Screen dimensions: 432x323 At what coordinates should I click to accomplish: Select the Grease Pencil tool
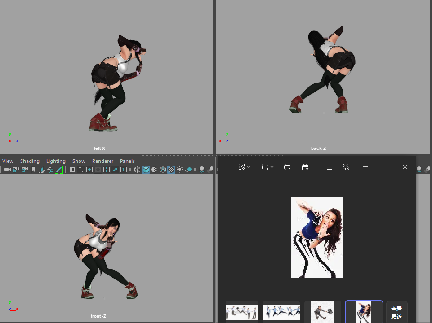coord(59,170)
